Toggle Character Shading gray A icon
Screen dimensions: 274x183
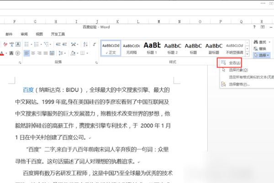[11, 53]
